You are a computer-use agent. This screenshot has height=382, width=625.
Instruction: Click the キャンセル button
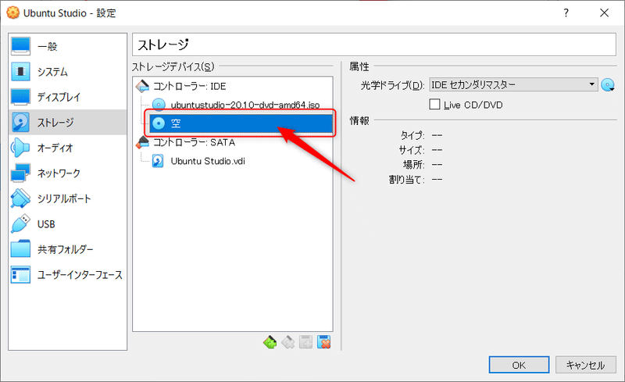point(585,365)
